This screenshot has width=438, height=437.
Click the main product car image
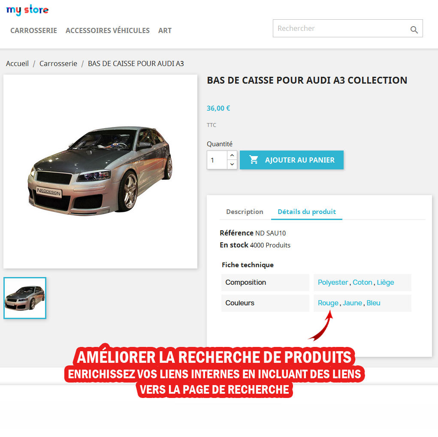100,172
